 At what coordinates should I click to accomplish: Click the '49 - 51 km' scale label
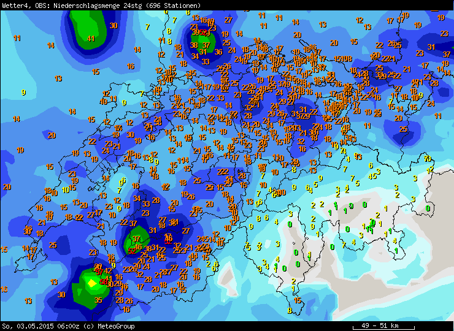(x=380, y=325)
